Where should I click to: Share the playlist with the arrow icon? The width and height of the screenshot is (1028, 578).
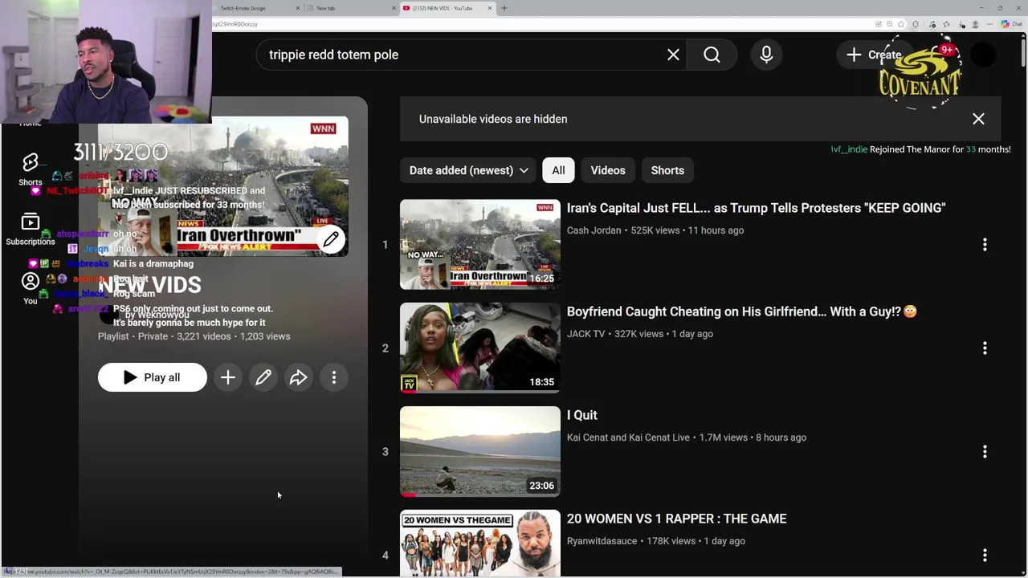tap(299, 377)
